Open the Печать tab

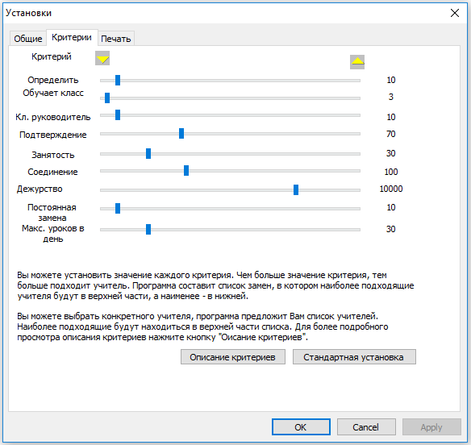click(x=116, y=39)
